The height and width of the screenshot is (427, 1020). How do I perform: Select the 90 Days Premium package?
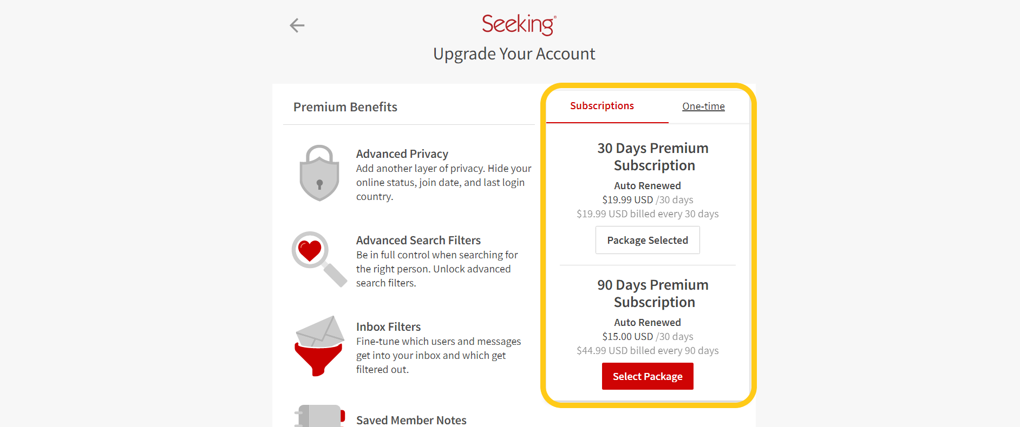pyautogui.click(x=648, y=376)
